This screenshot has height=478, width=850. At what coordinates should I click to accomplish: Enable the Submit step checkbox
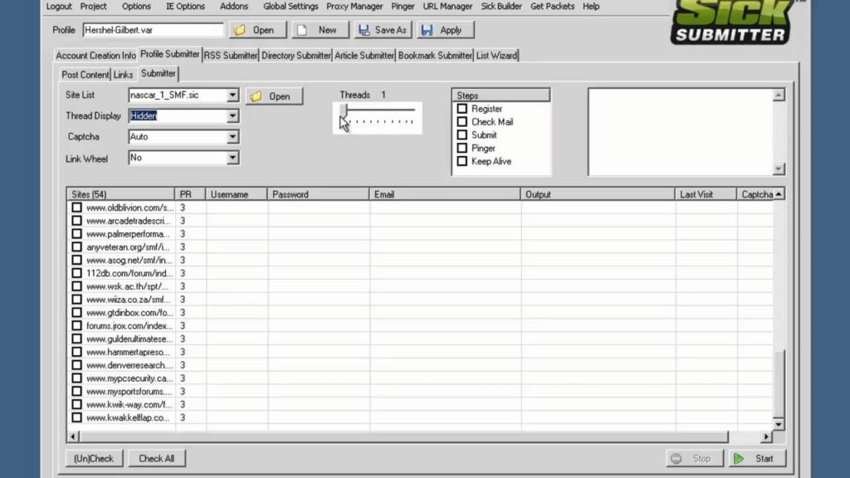coord(462,135)
